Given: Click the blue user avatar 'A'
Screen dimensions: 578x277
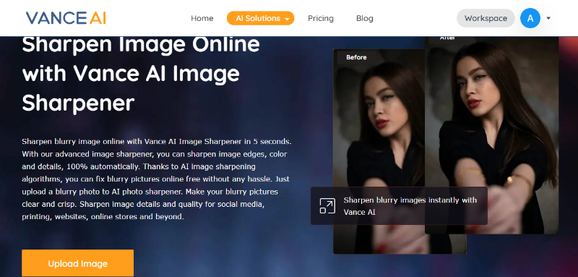Looking at the screenshot, I should click(x=530, y=18).
